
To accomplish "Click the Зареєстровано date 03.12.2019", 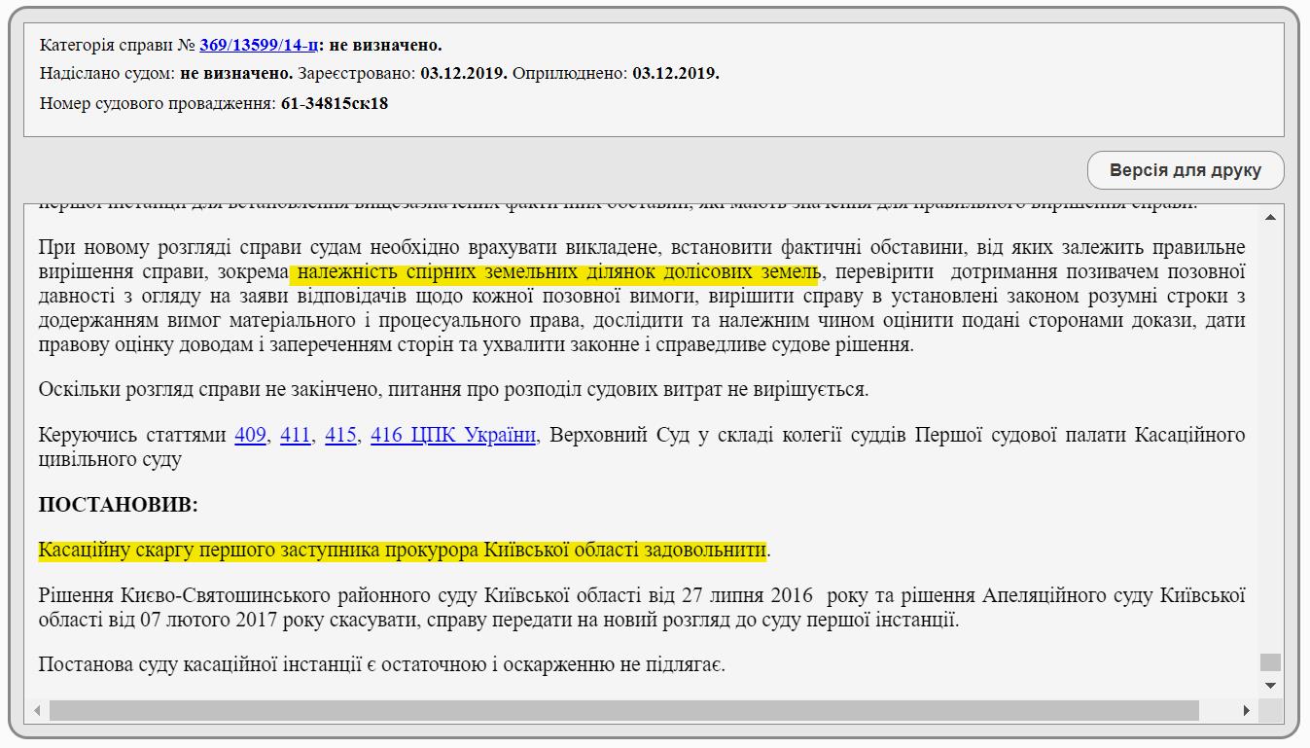I will click(463, 73).
